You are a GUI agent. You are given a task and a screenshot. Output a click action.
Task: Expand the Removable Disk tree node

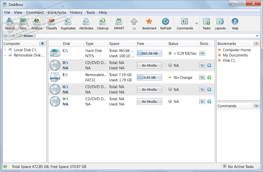pos(5,55)
